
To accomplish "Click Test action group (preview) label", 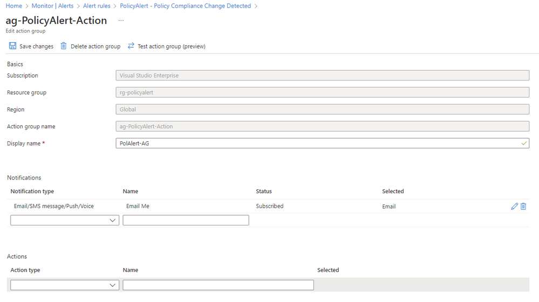I will click(172, 46).
